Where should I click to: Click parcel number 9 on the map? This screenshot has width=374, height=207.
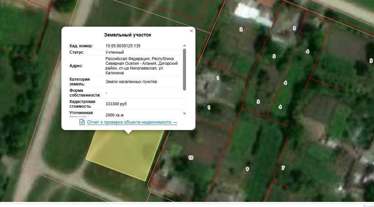pyautogui.click(x=247, y=169)
